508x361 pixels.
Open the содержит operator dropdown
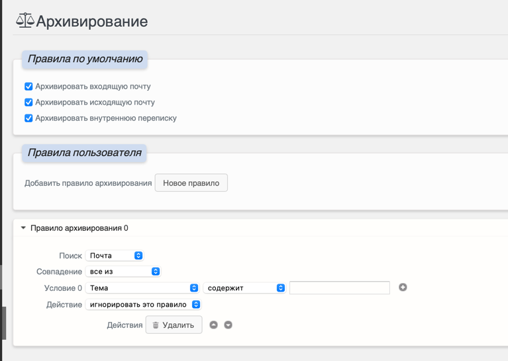point(244,288)
